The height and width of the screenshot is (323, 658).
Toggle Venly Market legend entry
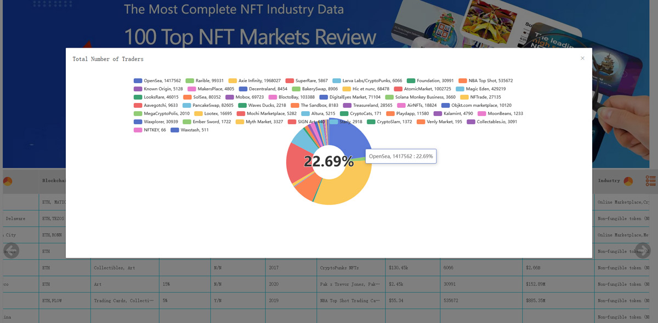[x=439, y=122]
